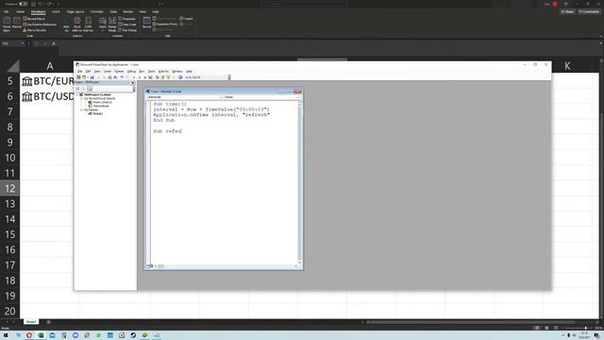Toggle the AutoSave switch
This screenshot has width=604, height=340.
click(x=23, y=4)
